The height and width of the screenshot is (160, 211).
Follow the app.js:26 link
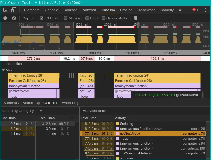(x=198, y=129)
